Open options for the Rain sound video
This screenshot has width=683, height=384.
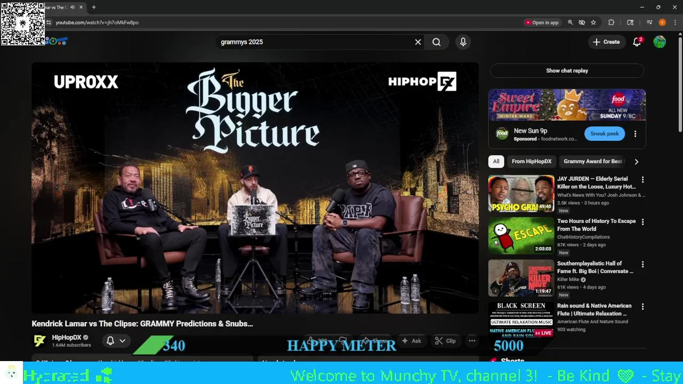click(x=642, y=307)
